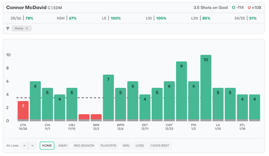
Task: Click the Over -114 odds
Action: coord(238,8)
